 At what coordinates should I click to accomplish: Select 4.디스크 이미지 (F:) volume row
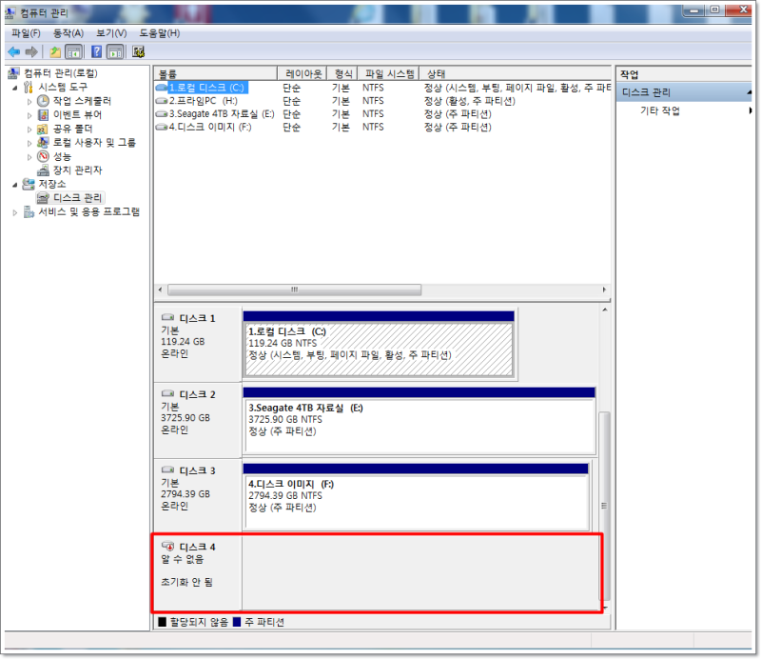382,127
